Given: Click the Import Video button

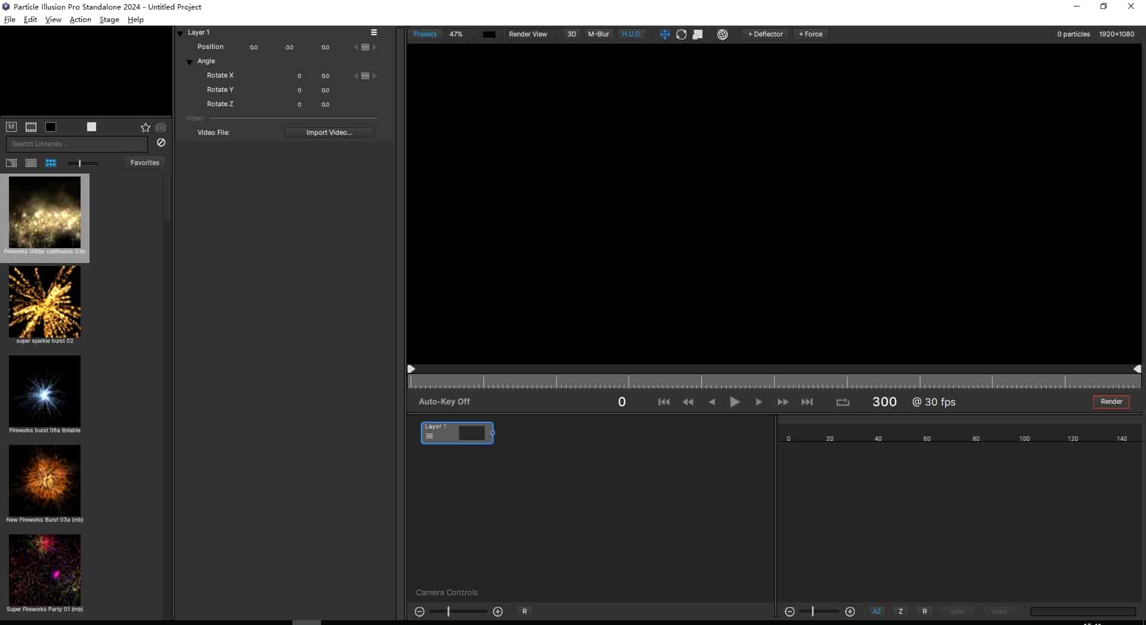Looking at the screenshot, I should pyautogui.click(x=329, y=132).
